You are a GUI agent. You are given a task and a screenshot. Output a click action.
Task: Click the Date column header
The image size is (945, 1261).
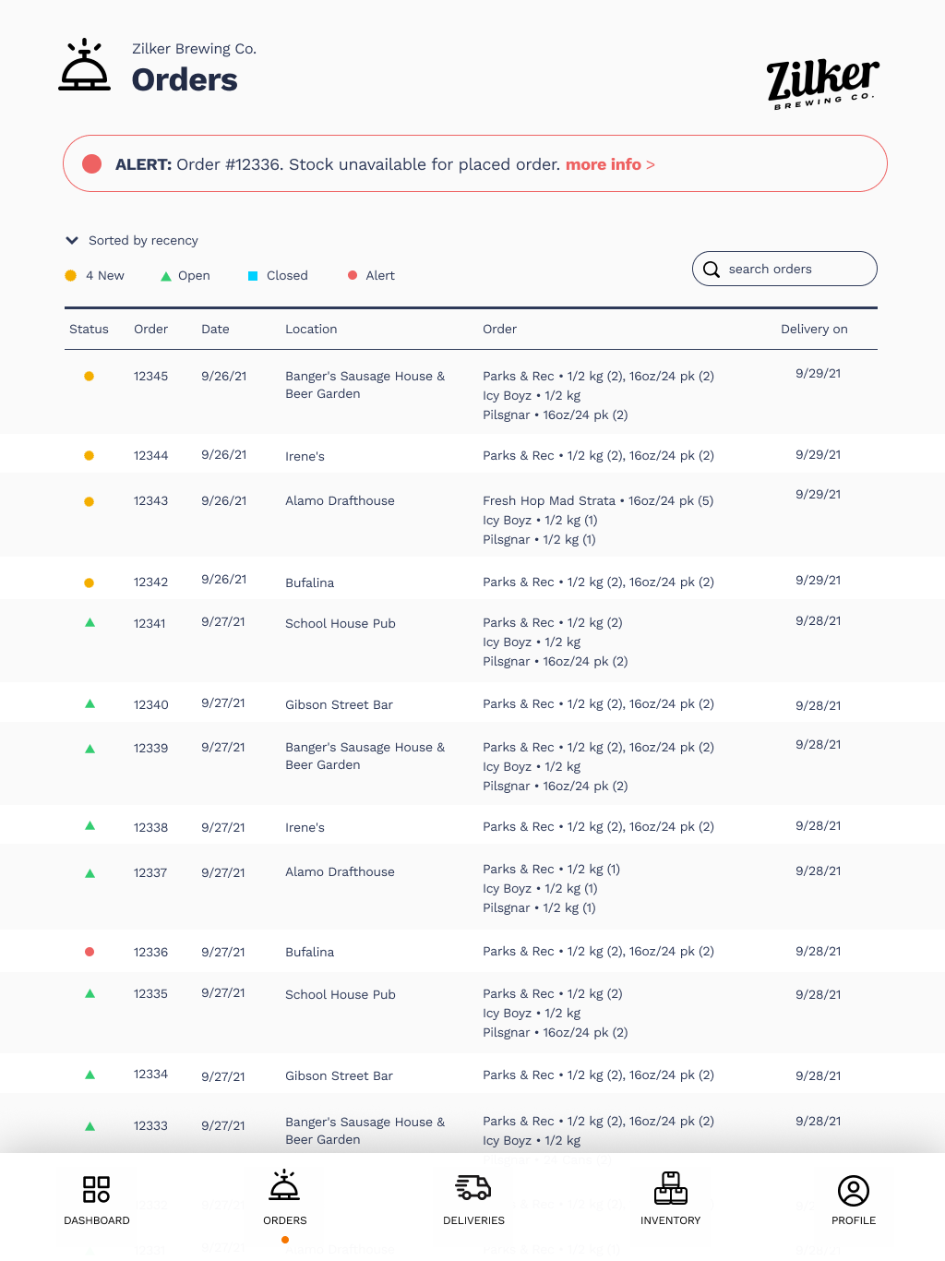215,330
